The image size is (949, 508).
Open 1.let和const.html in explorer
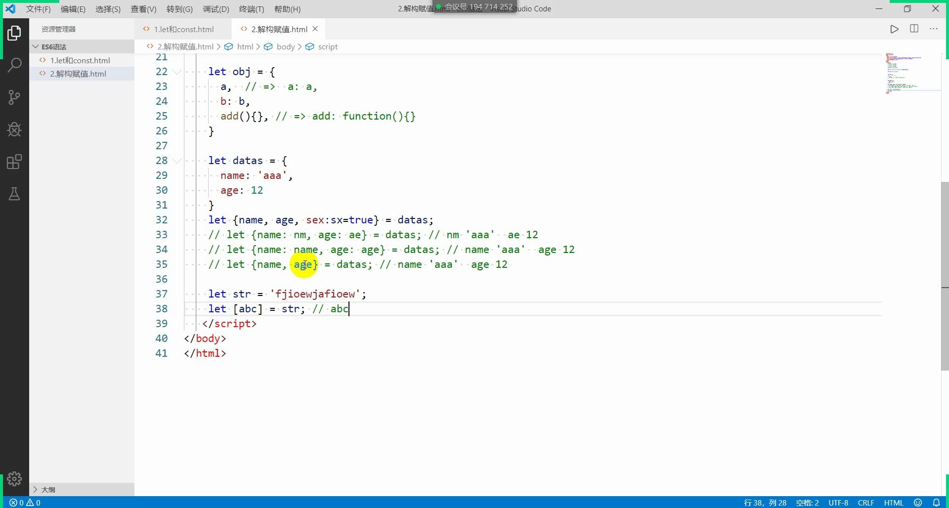point(82,60)
